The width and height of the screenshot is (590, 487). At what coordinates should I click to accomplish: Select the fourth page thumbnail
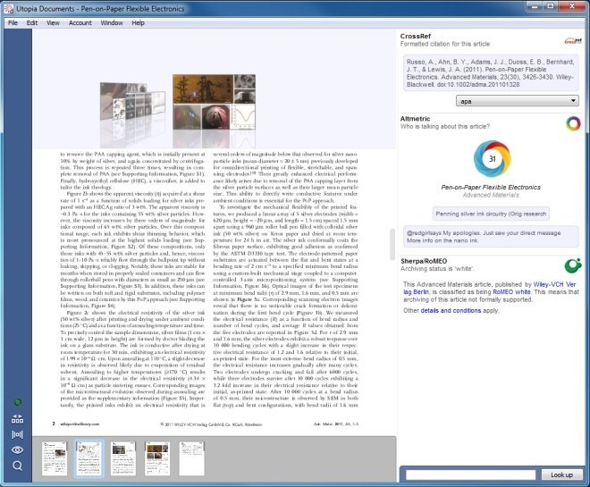[157, 458]
